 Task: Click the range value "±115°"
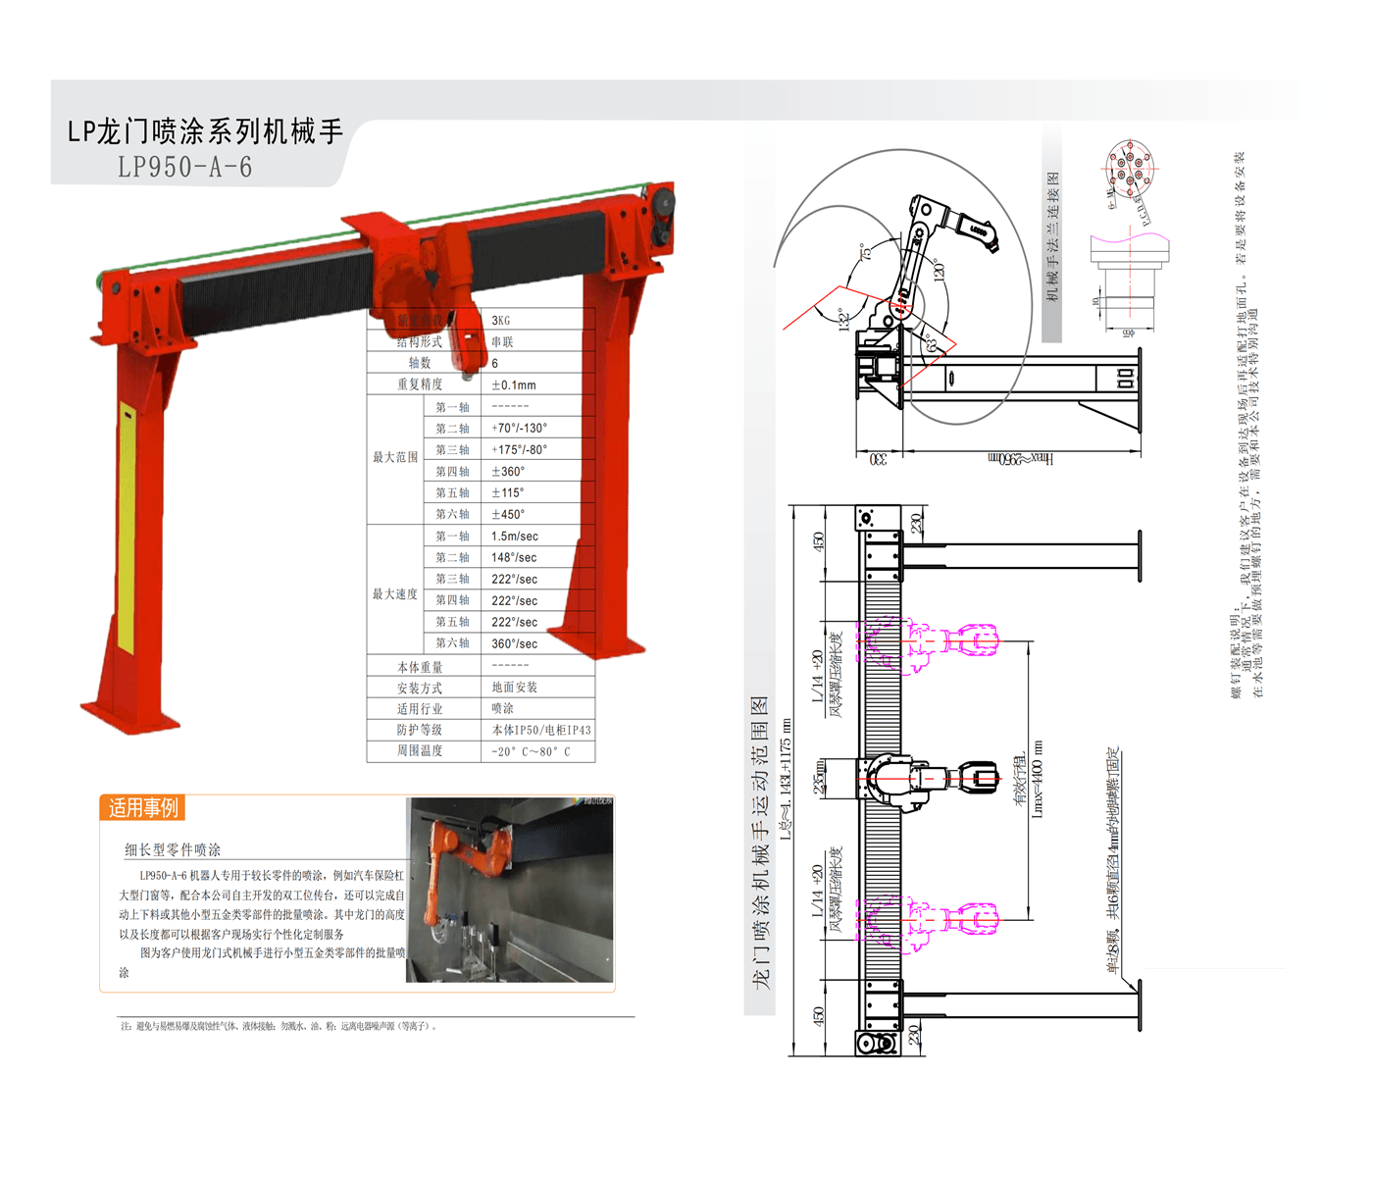(508, 493)
